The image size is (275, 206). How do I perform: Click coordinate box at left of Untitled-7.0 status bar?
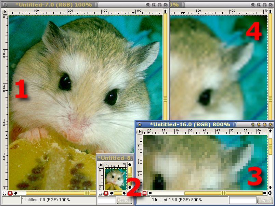click(x=11, y=200)
